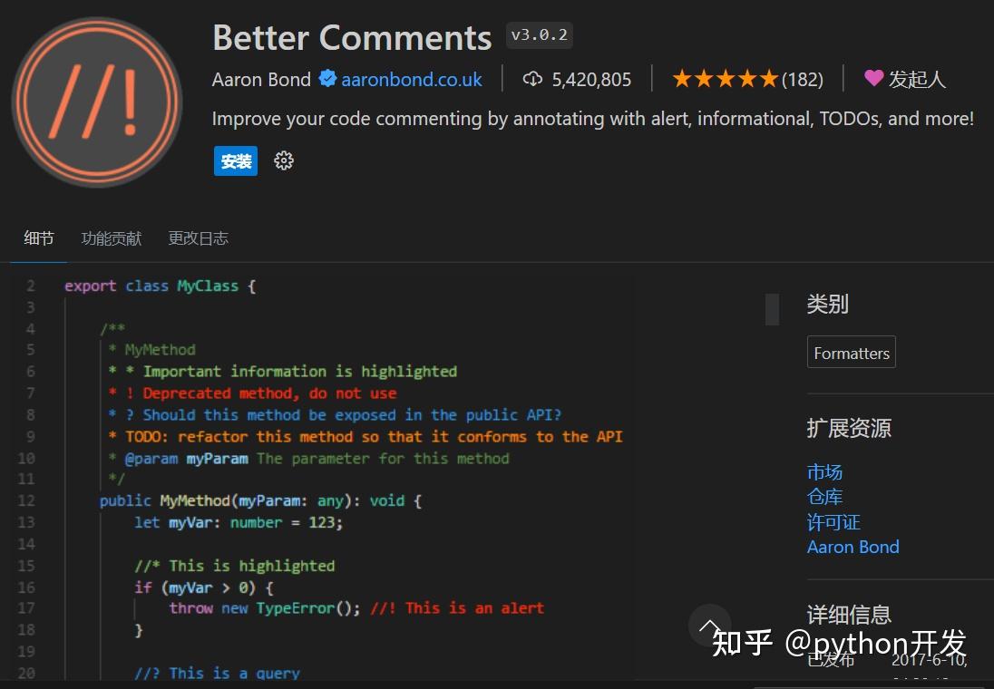Click the Formatters category tag
Viewport: 994px width, 689px height.
(x=851, y=353)
